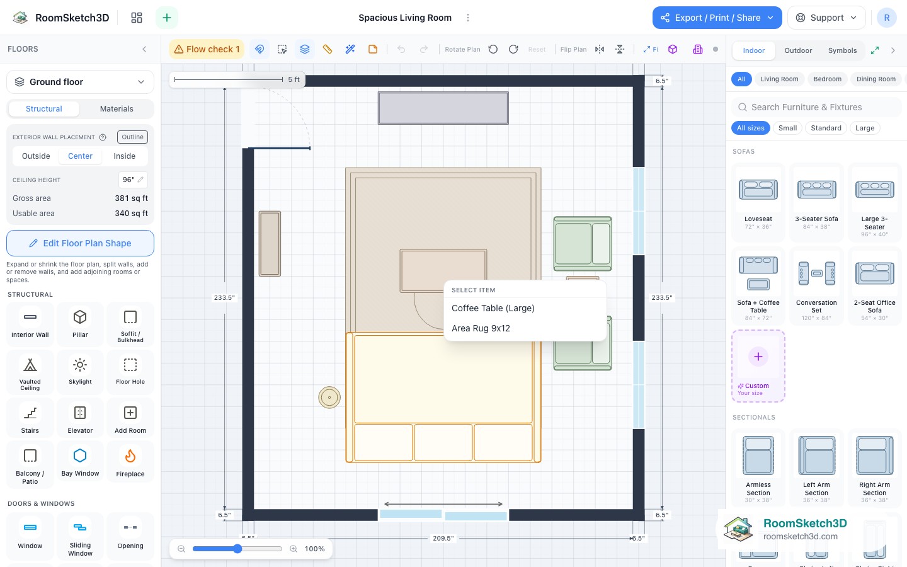Filter by Living Room category
Screen dimensions: 907x567
[779, 79]
